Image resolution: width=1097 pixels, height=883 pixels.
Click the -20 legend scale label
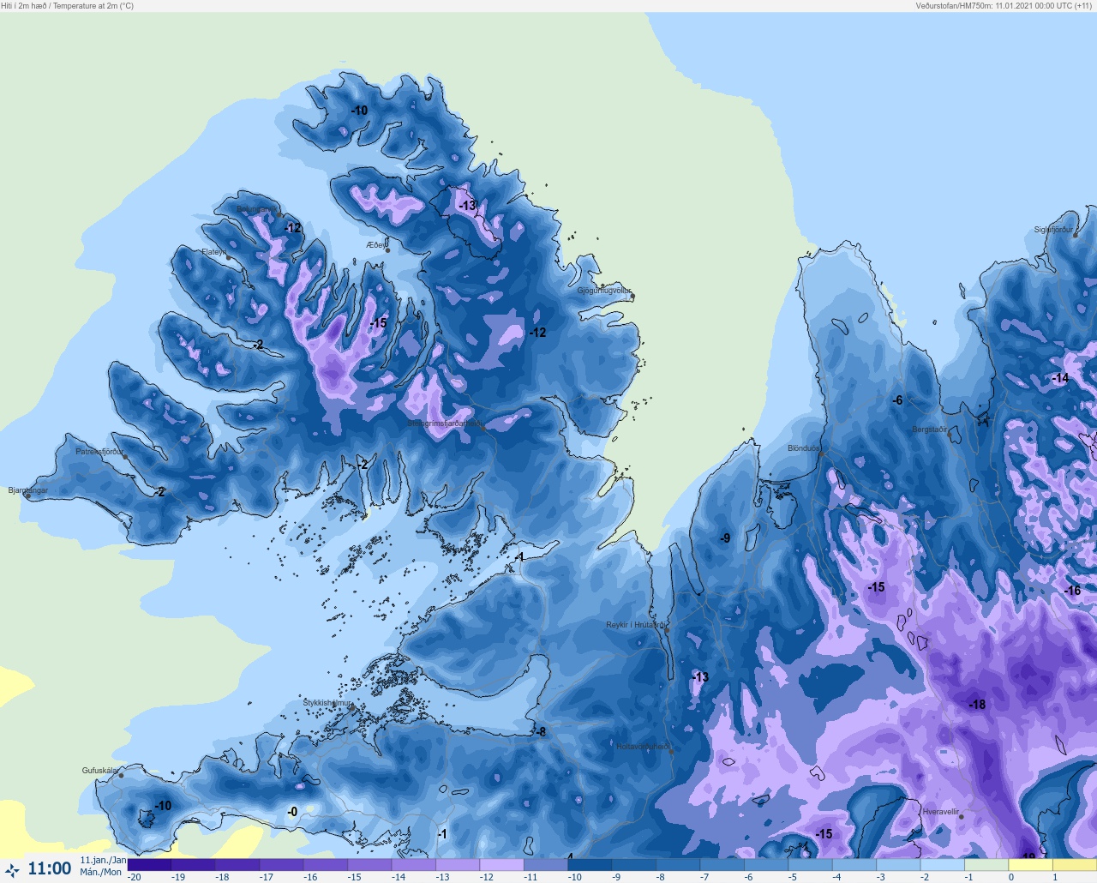(135, 877)
